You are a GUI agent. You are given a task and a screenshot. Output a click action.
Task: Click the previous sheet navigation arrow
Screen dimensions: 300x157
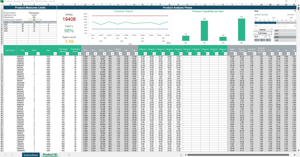coord(5,155)
